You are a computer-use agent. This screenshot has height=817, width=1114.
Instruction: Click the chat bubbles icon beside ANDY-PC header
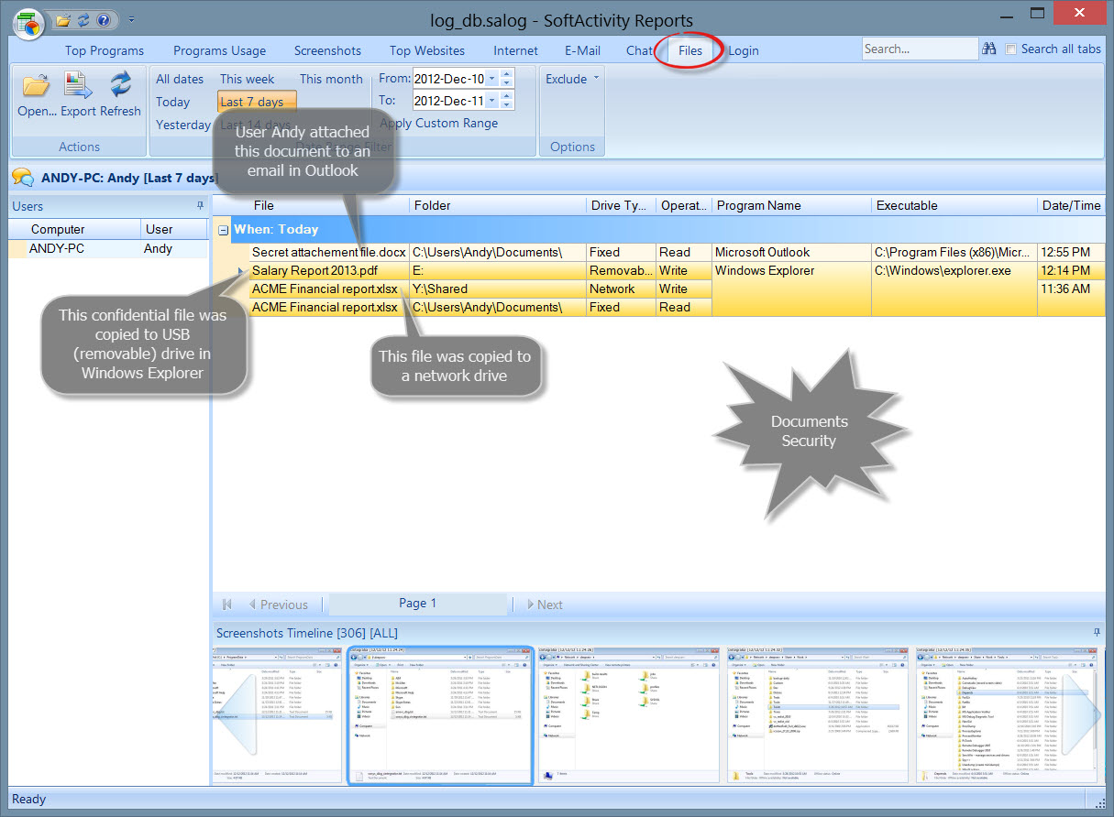pos(23,178)
